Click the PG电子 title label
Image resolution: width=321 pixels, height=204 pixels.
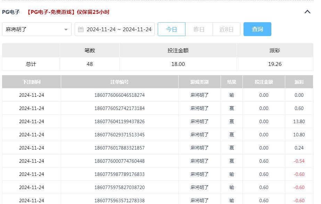(9, 11)
